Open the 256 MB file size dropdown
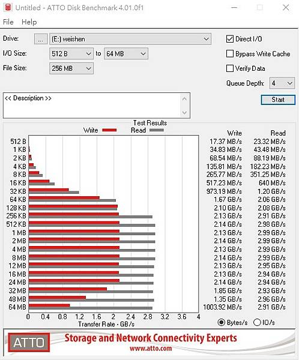This screenshot has height=360, width=299. [x=71, y=68]
